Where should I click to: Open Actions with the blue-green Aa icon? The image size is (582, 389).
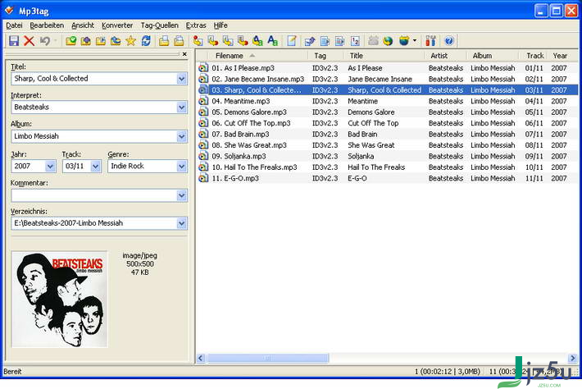[x=272, y=41]
